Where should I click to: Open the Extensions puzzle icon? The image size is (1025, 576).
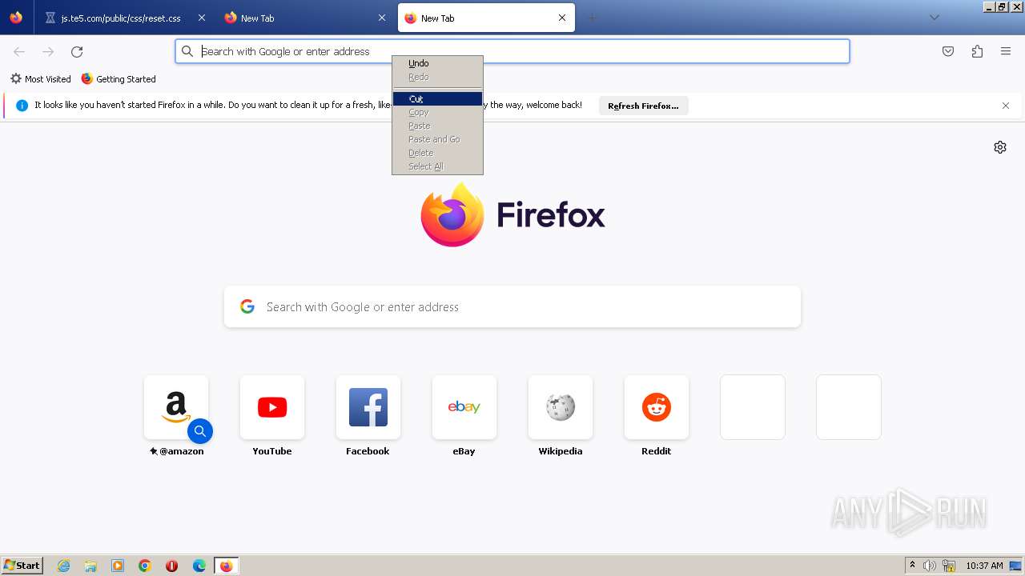point(977,51)
